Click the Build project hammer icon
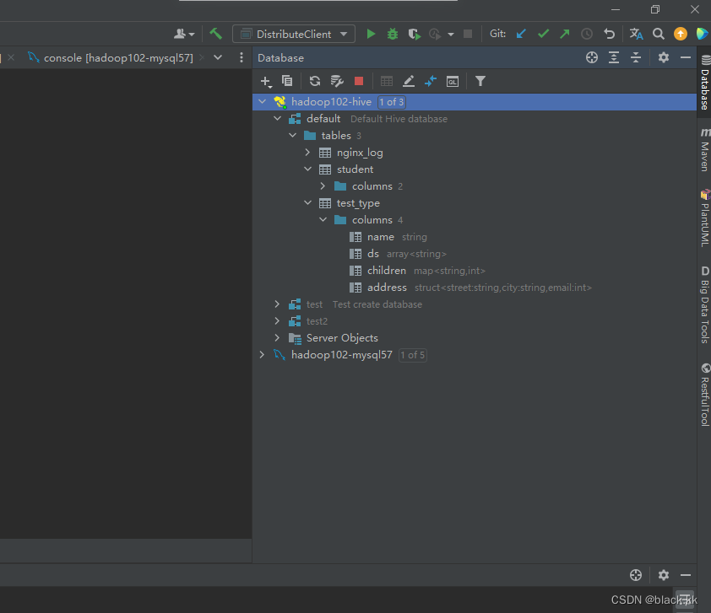The width and height of the screenshot is (711, 613). (216, 34)
